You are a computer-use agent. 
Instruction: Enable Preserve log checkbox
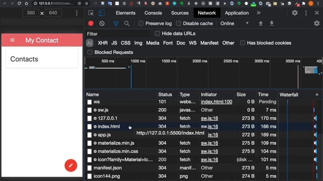141,24
